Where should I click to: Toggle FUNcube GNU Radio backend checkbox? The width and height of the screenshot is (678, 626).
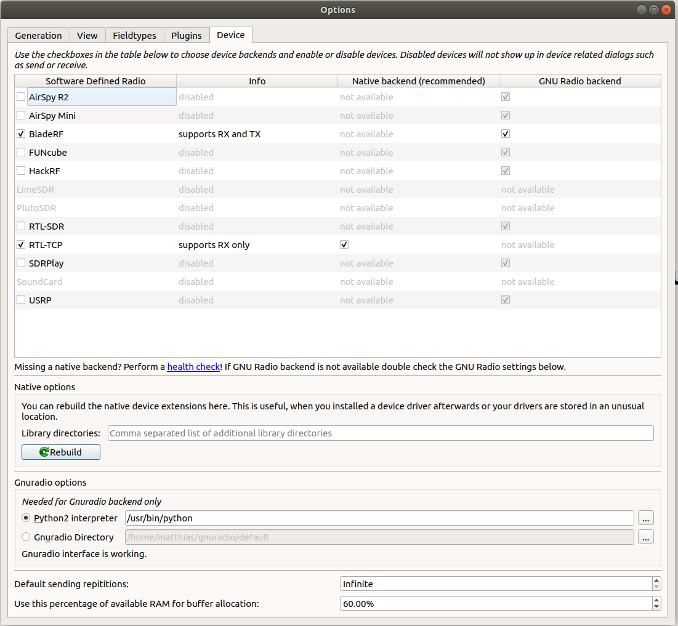click(506, 152)
